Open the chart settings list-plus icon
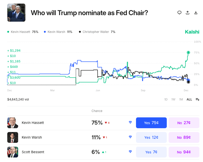The width and height of the screenshot is (203, 162). 197,99
